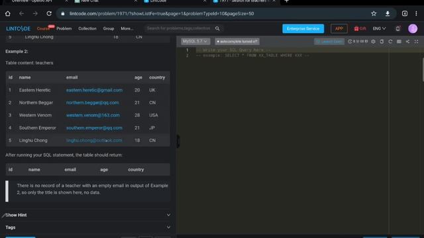The width and height of the screenshot is (424, 238).
Task: Click the panel divider collapse handle
Action: tap(178, 141)
